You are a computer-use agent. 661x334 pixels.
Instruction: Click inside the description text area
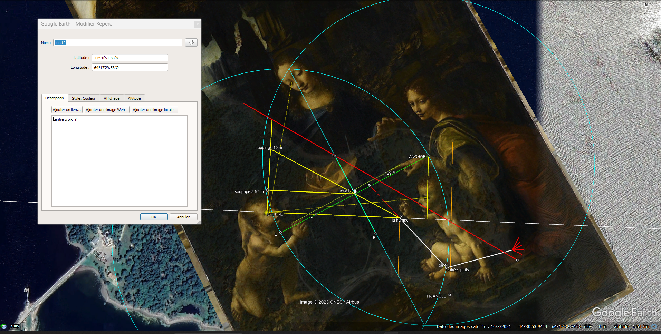(119, 161)
